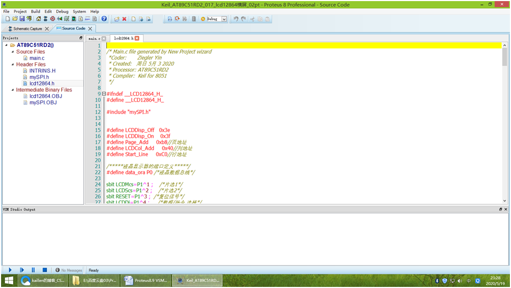Step the simulation forward

point(22,270)
